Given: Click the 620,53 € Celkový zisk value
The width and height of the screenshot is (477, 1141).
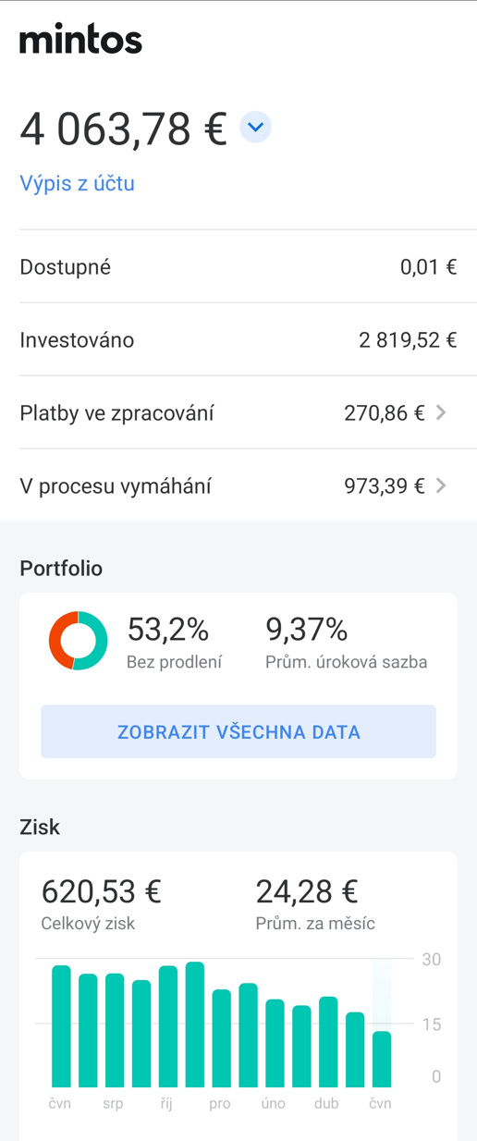Looking at the screenshot, I should tap(102, 903).
